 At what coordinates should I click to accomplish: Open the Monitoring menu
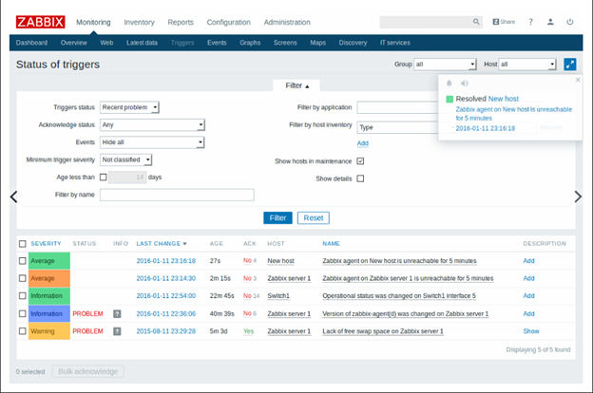point(93,22)
